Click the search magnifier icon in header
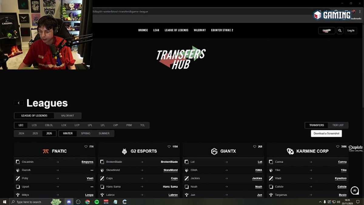 pos(340,31)
